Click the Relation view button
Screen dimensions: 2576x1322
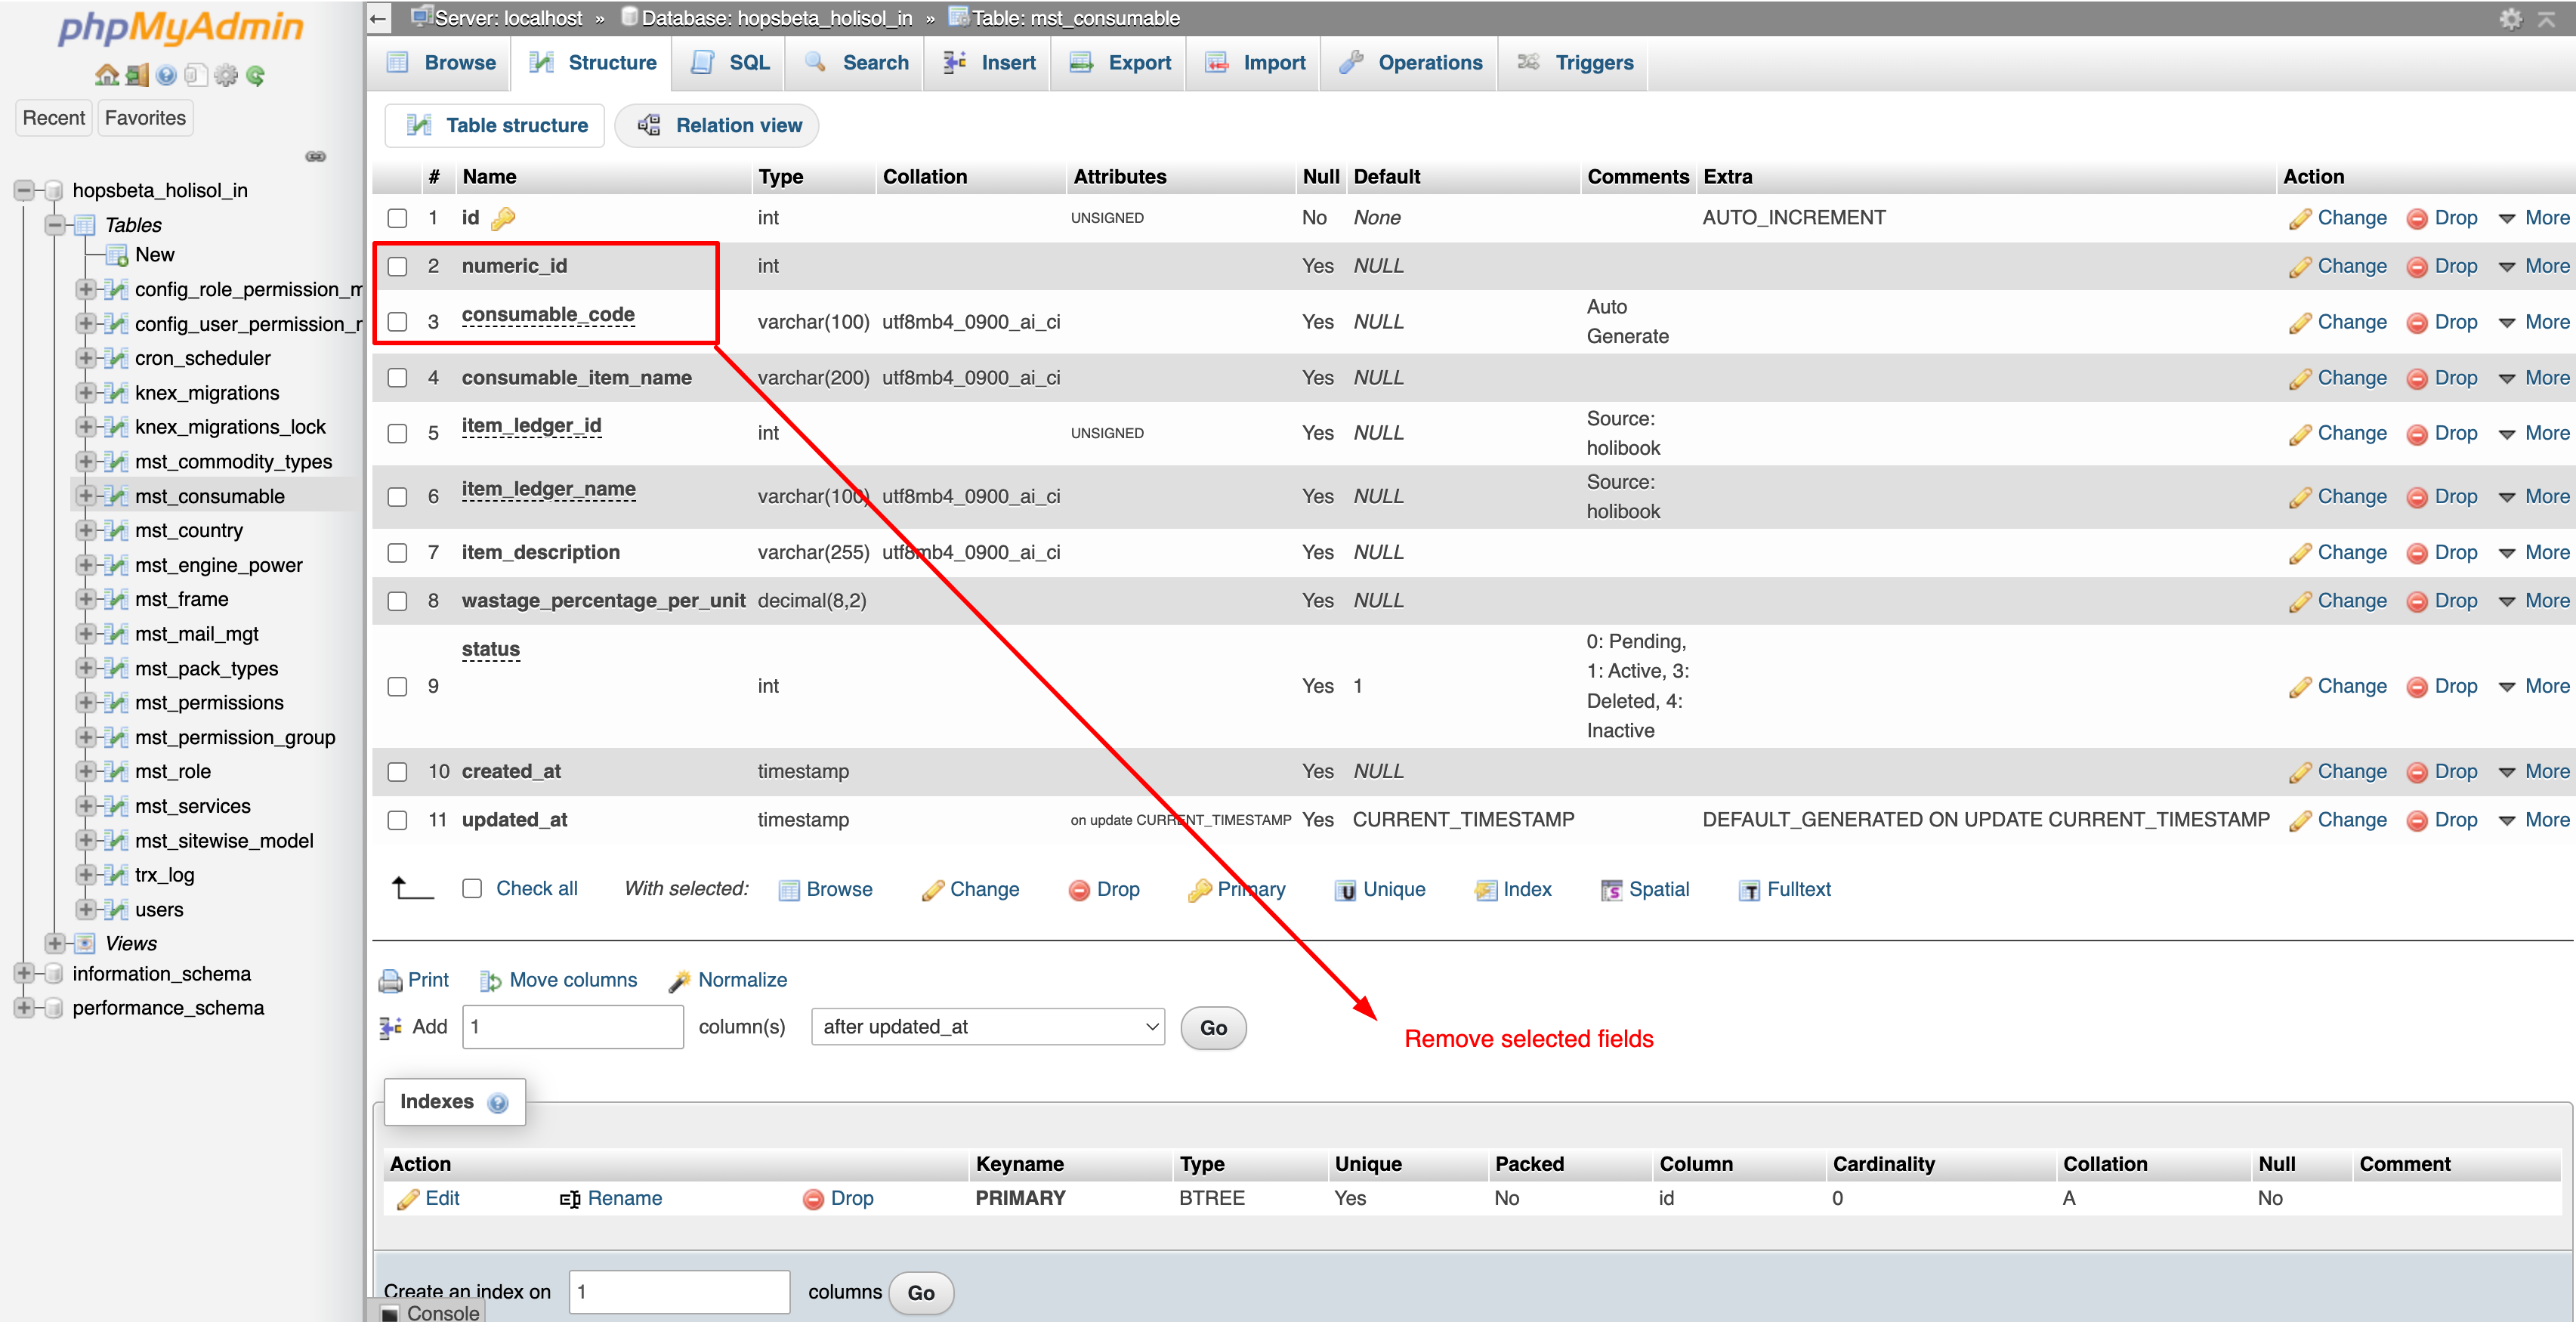718,125
